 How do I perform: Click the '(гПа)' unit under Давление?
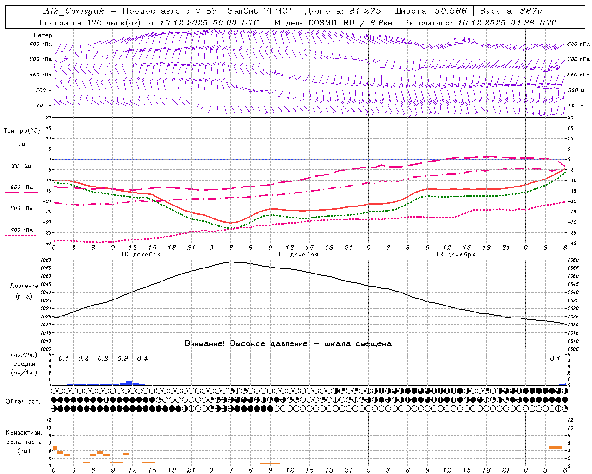tap(24, 296)
